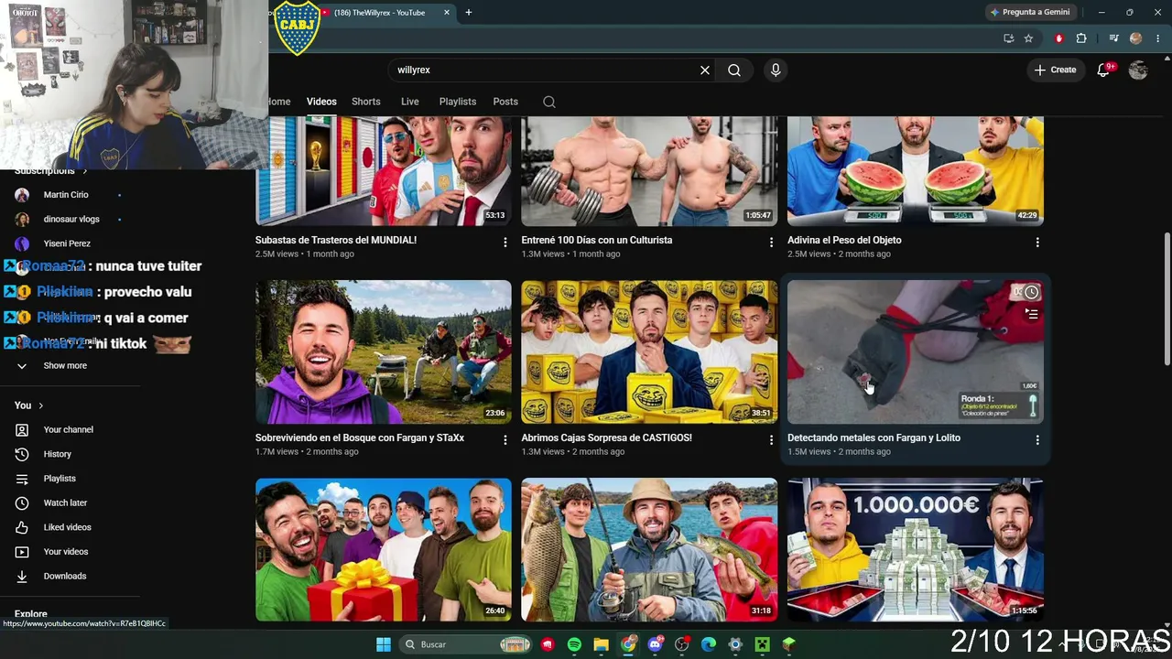Install the page as an app from address bar

pos(1008,38)
